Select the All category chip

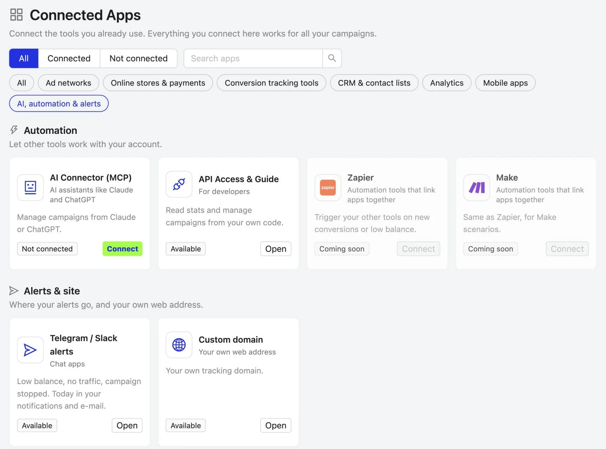tap(22, 83)
